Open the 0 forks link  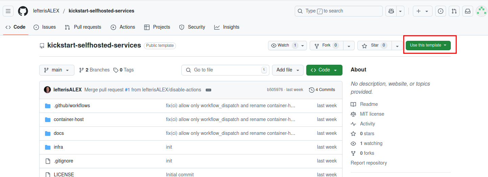point(367,153)
